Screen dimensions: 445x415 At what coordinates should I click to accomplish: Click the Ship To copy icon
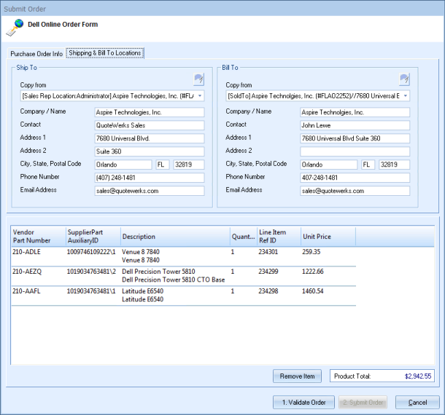tap(198, 79)
